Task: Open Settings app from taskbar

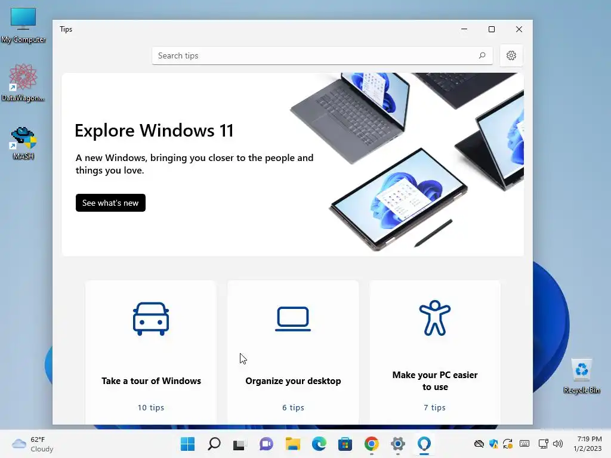Action: click(397, 444)
